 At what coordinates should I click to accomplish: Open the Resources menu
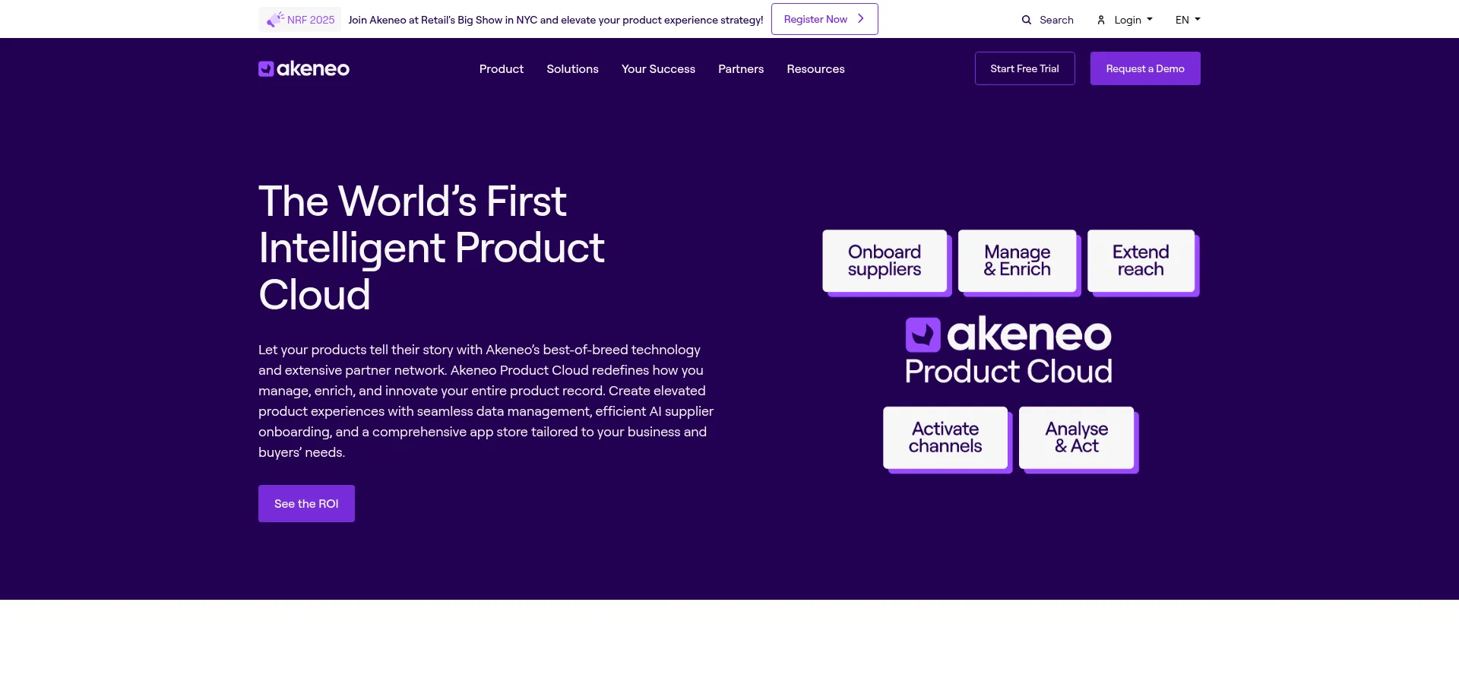coord(815,68)
